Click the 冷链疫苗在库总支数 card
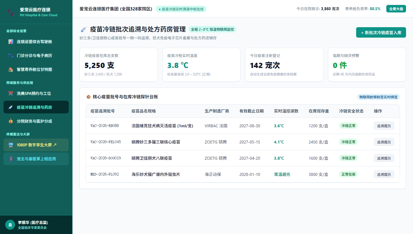This screenshot has height=234, width=413. 119,65
